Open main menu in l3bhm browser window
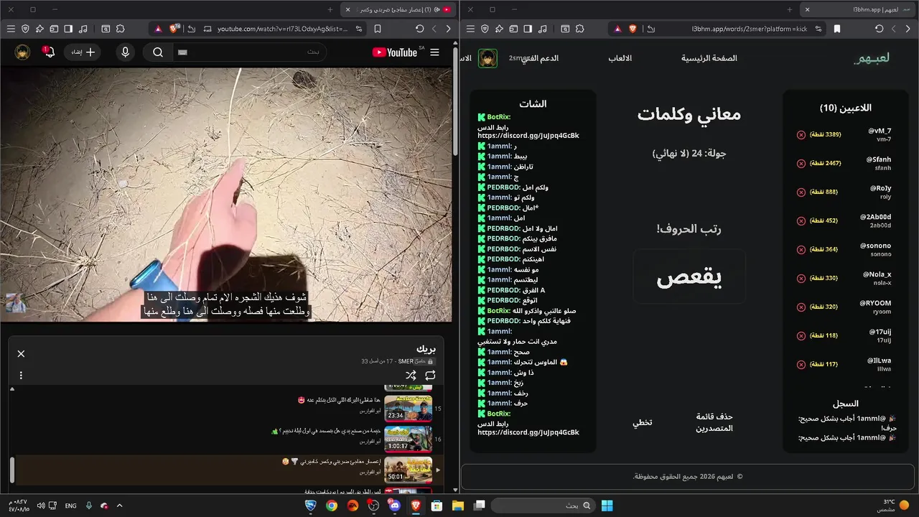 470,29
